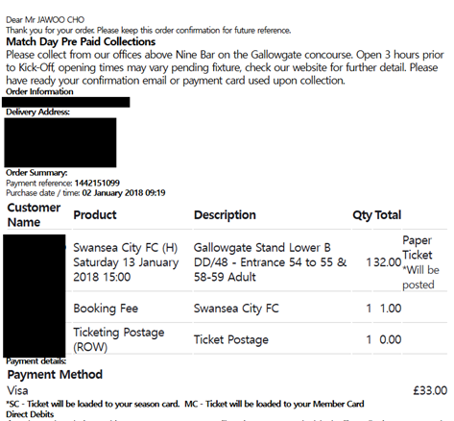This screenshot has width=454, height=421.
Task: Click the 'Payment Method' heading
Action: point(55,375)
